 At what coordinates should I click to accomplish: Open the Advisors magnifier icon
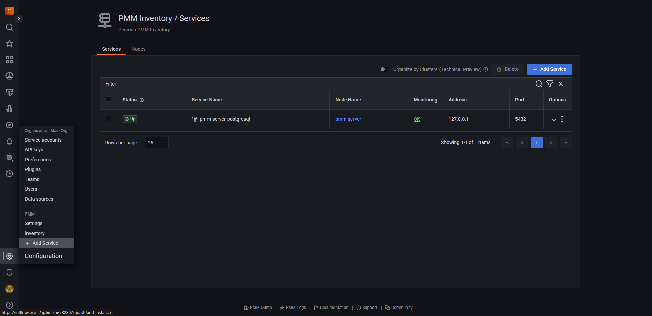[10, 157]
